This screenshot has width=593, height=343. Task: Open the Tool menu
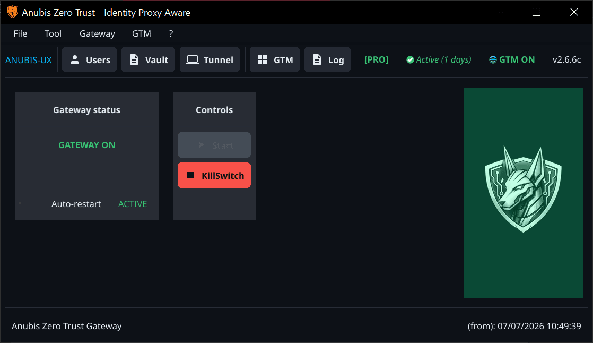53,33
